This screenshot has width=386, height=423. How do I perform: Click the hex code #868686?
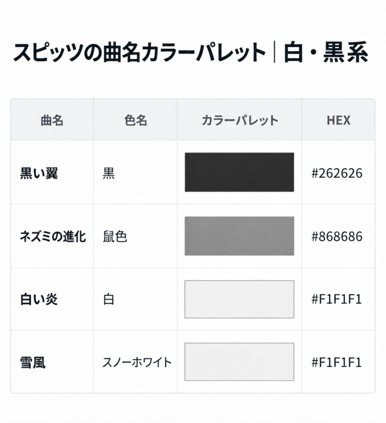337,236
